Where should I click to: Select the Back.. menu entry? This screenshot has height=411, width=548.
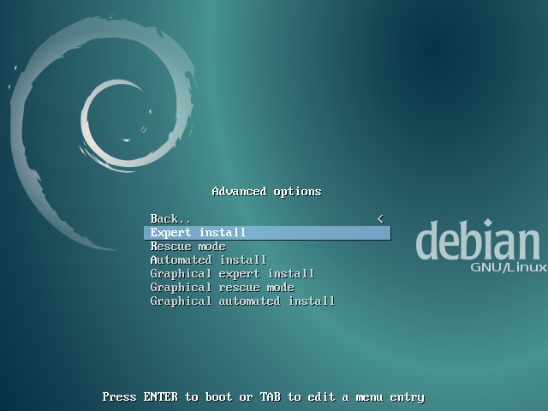[267, 219]
